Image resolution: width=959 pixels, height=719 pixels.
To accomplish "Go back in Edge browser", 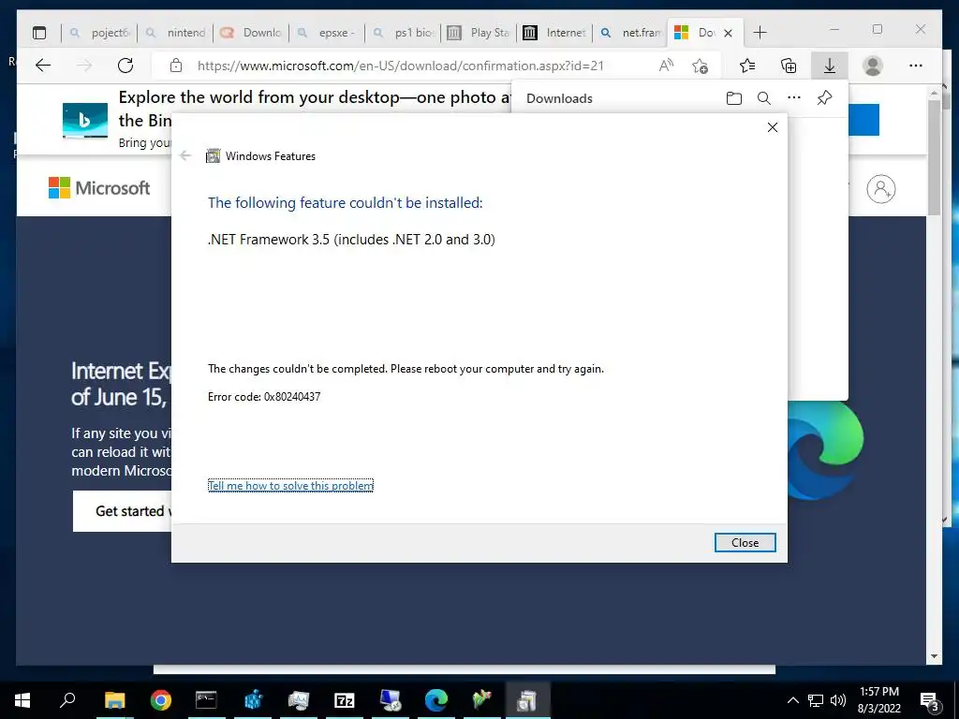I will [43, 66].
